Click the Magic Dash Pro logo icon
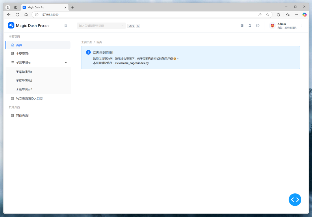Image resolution: width=312 pixels, height=217 pixels. (x=11, y=25)
